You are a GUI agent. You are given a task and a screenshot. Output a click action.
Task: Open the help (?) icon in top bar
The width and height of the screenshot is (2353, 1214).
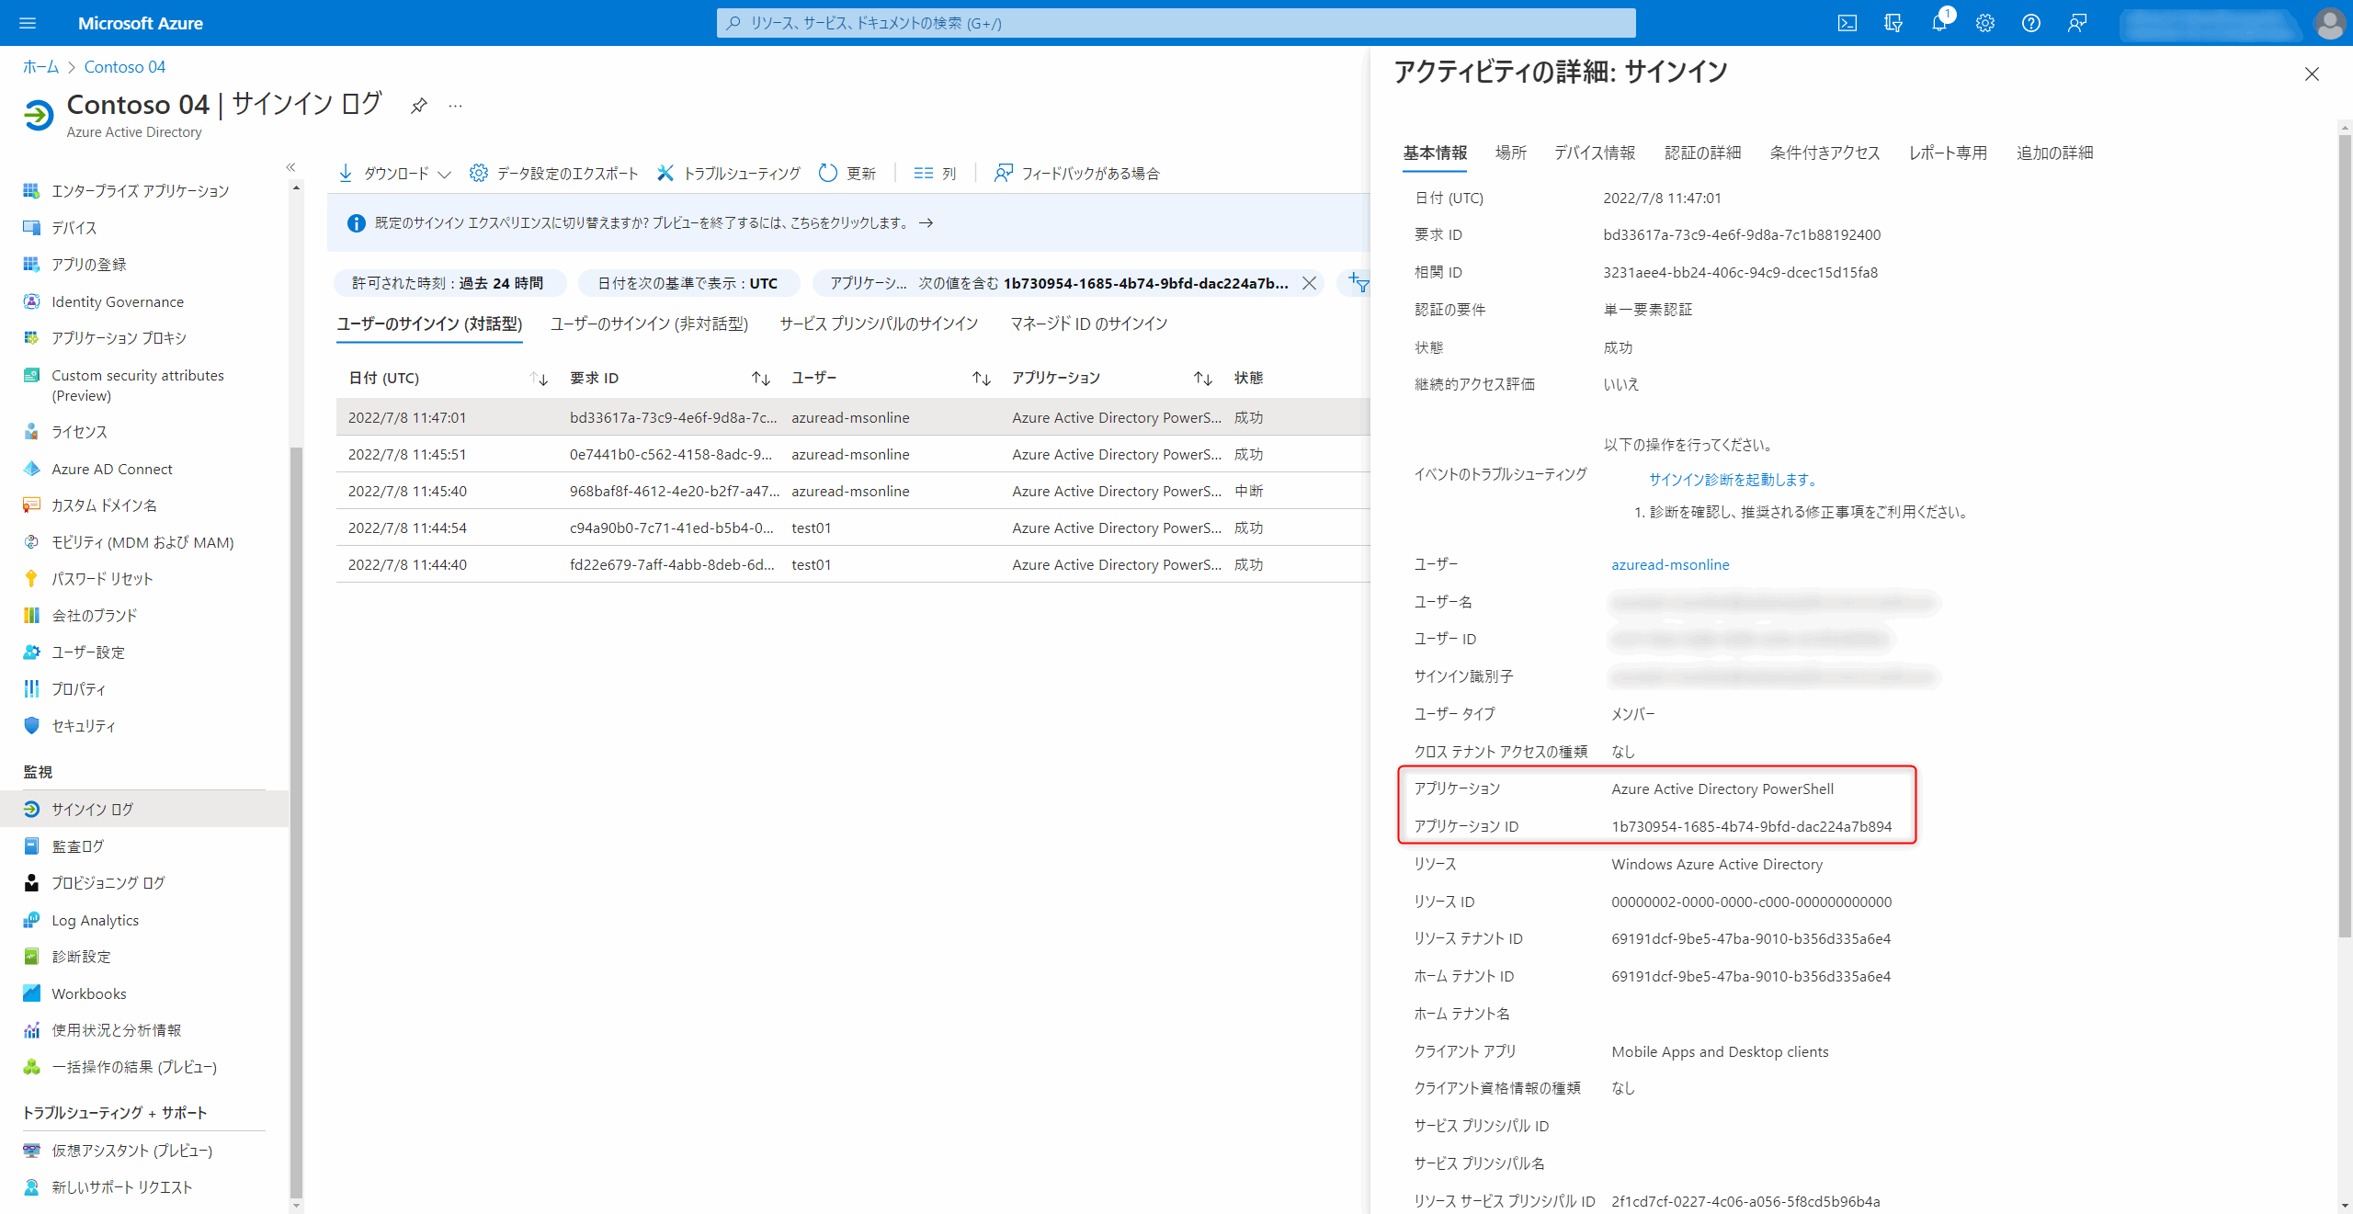click(2030, 23)
